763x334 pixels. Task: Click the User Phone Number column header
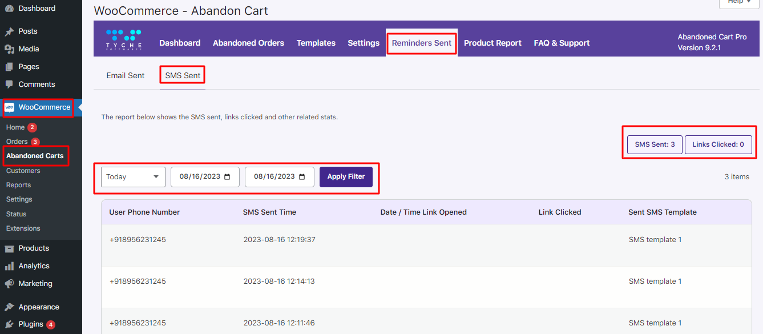(144, 212)
